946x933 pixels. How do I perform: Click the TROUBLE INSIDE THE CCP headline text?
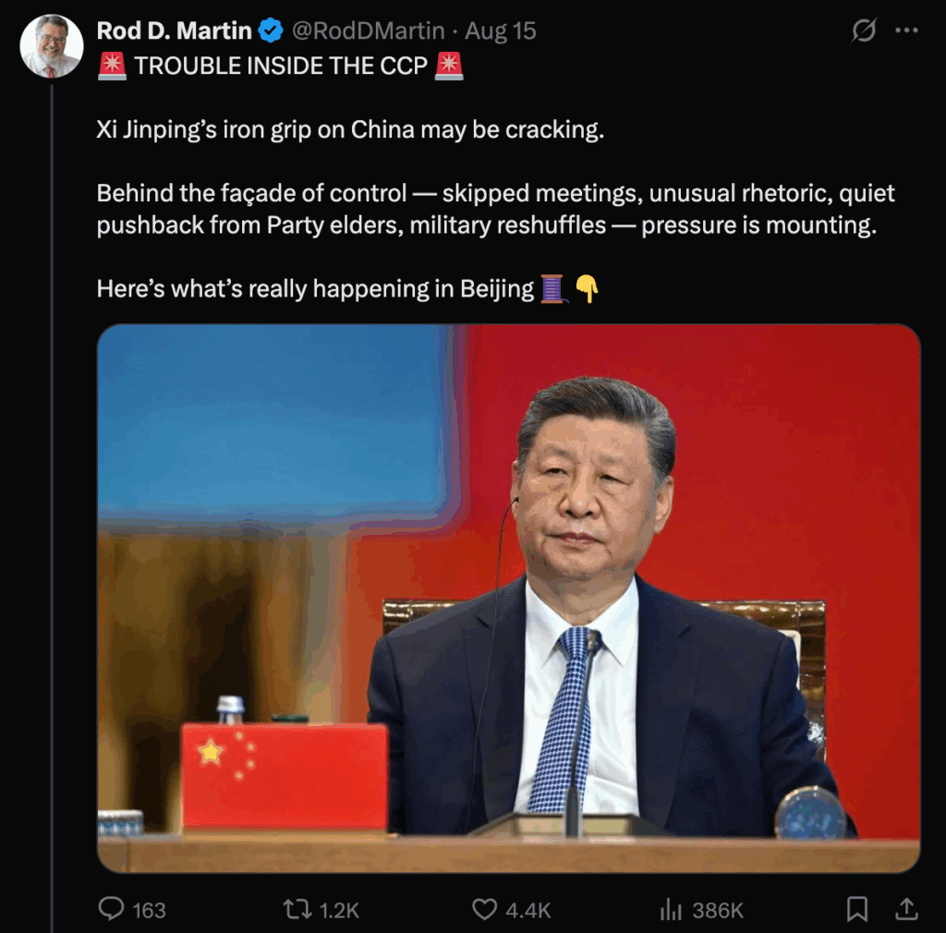pyautogui.click(x=281, y=66)
